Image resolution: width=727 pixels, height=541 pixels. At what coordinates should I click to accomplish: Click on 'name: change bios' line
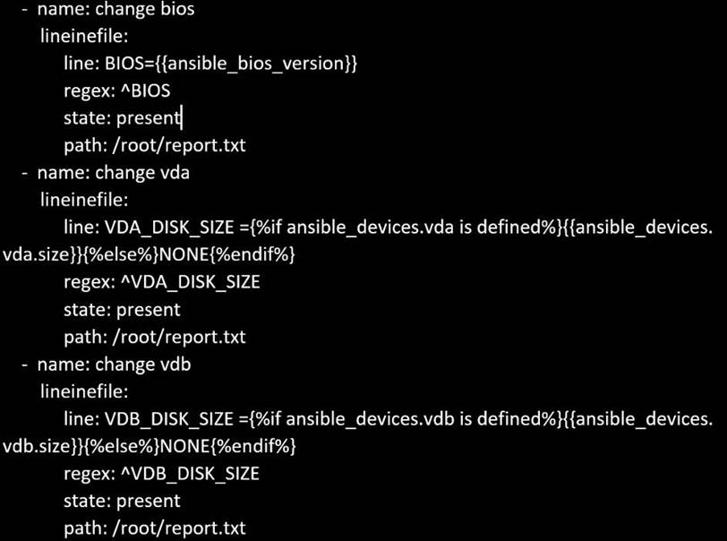point(115,11)
